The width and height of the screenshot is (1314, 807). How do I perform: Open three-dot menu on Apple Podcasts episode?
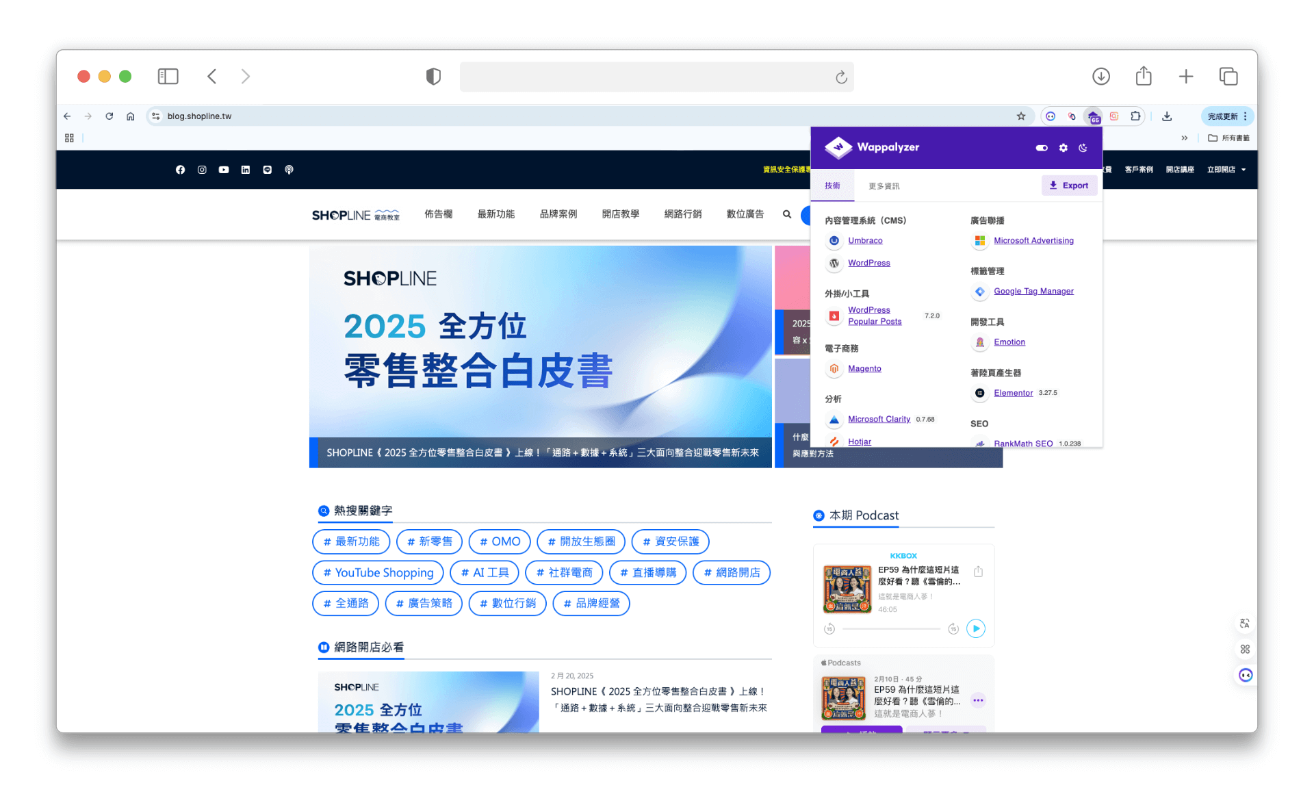[x=978, y=700]
